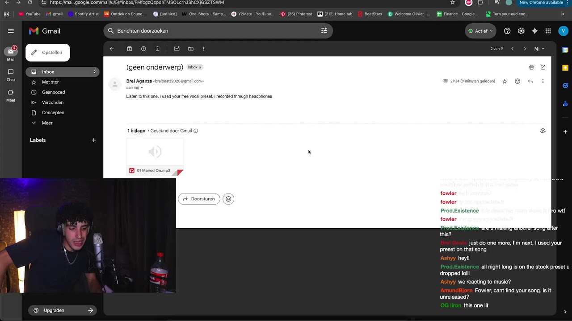Open emoji picker beside Doorsturen
The image size is (572, 321).
[x=228, y=199]
